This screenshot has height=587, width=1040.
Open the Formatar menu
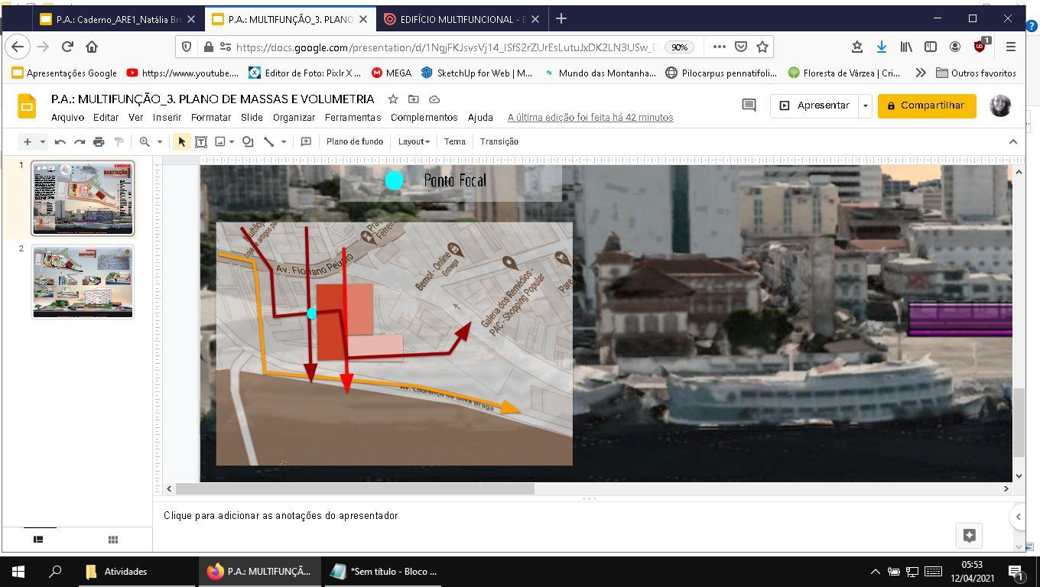pyautogui.click(x=211, y=118)
